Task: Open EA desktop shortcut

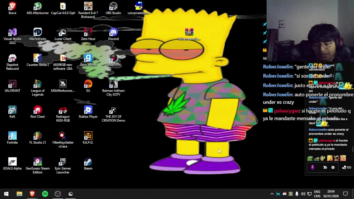Action: (88, 86)
